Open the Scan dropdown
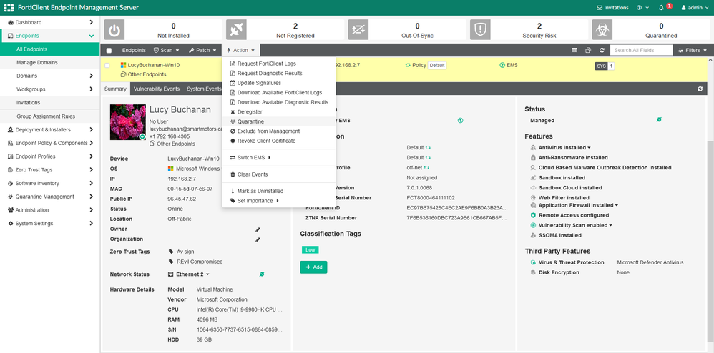The width and height of the screenshot is (714, 353). pos(167,50)
